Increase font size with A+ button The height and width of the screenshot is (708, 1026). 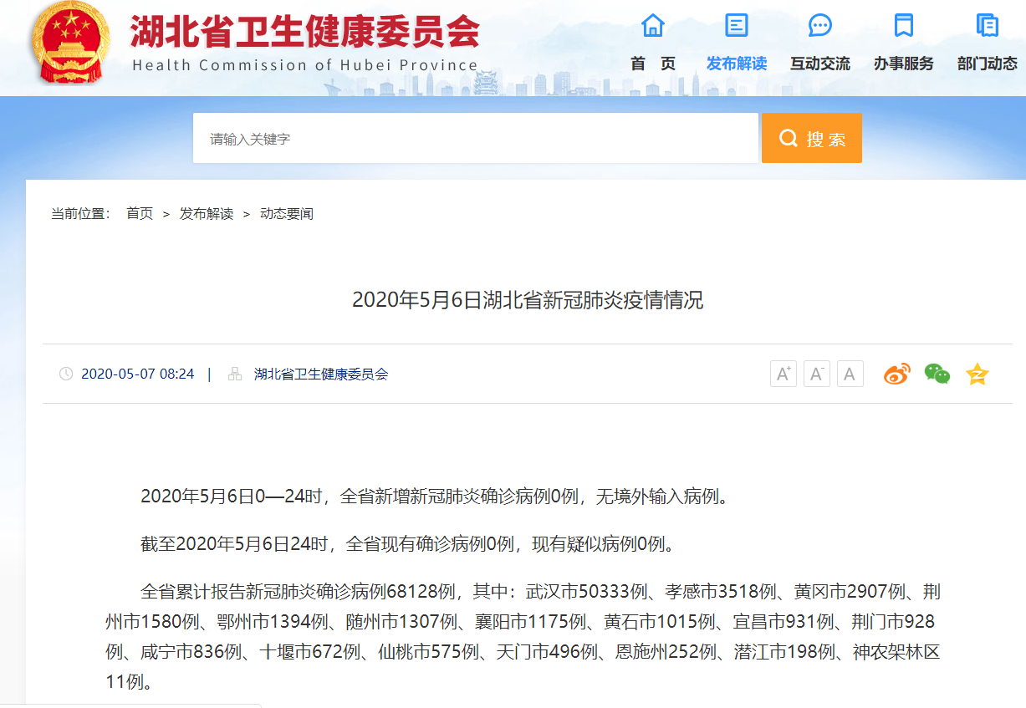[x=784, y=374]
